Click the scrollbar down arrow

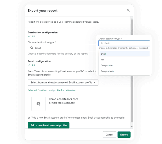click(132, 127)
